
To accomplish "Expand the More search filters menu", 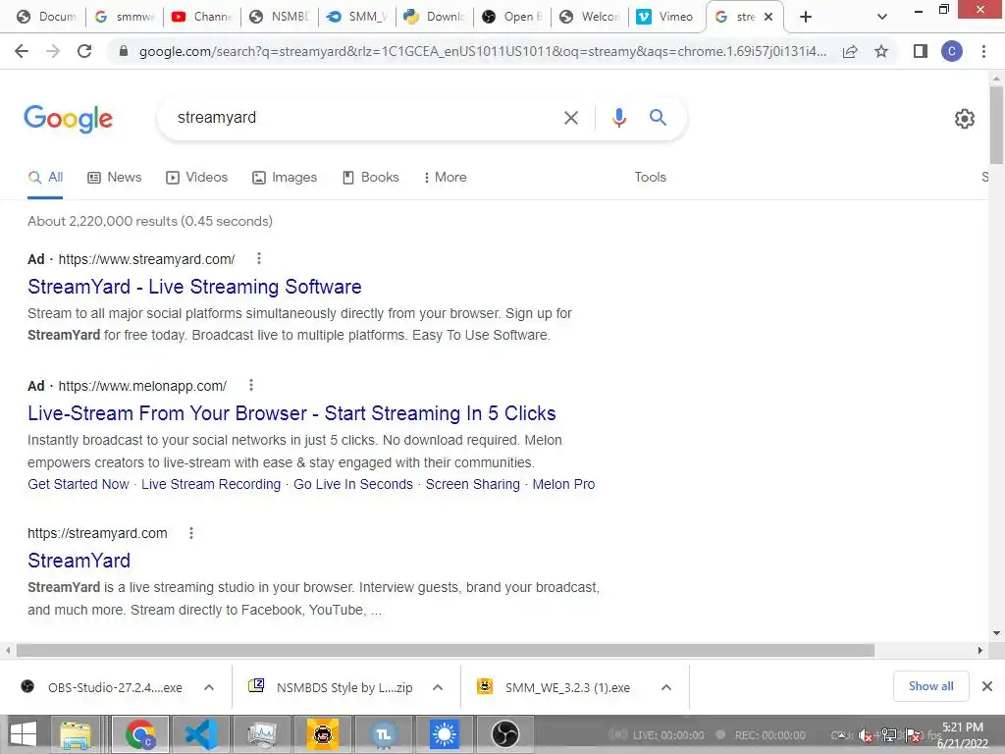I will 445,177.
